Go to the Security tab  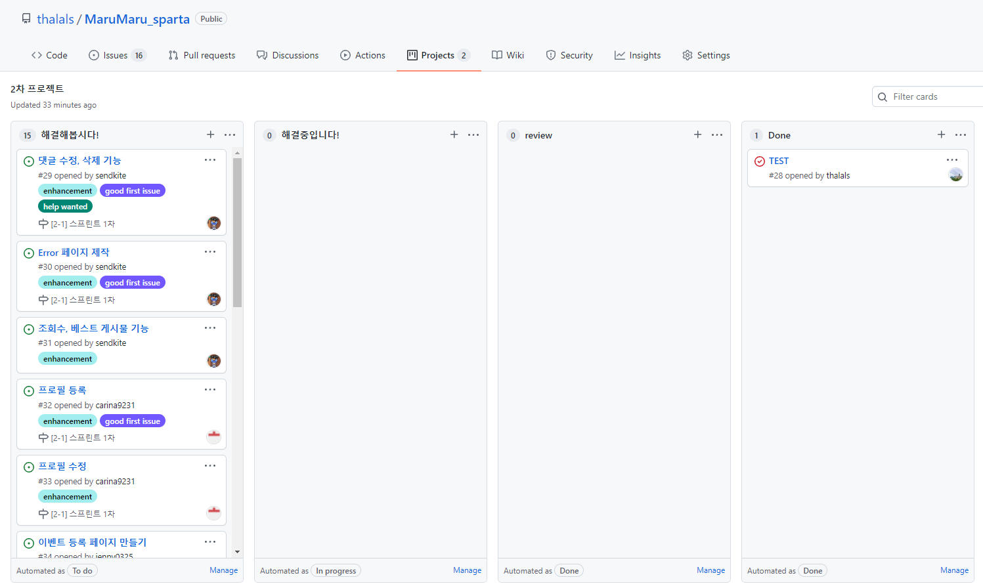click(x=569, y=55)
